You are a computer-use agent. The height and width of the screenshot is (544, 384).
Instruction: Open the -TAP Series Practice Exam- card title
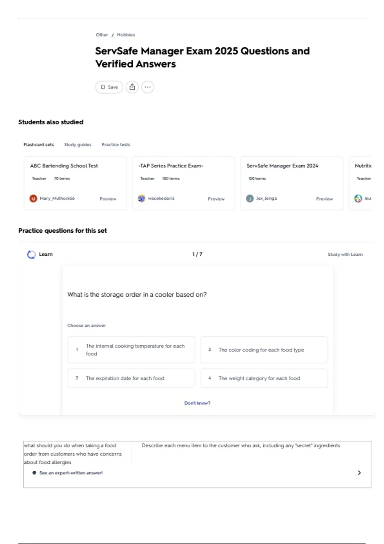pyautogui.click(x=171, y=166)
